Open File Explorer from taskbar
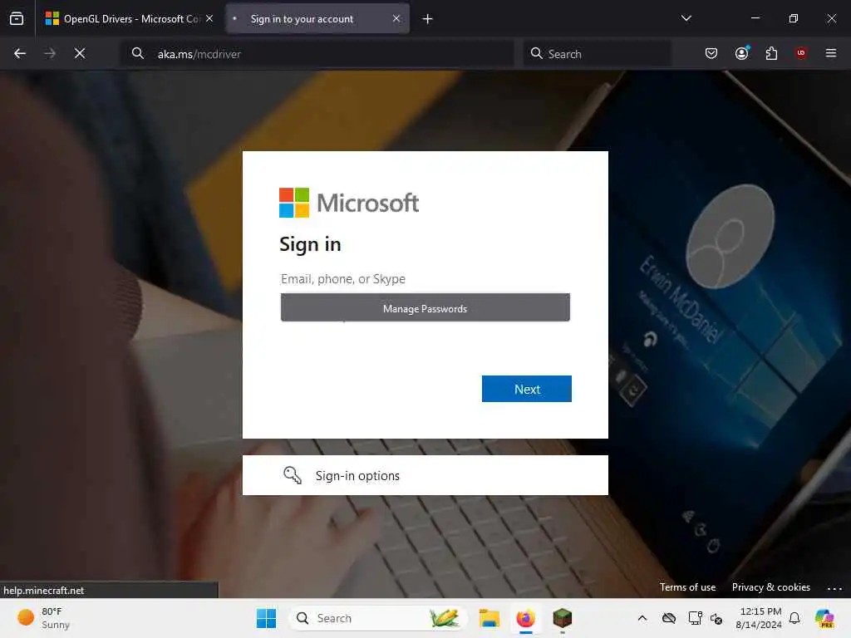 [489, 618]
